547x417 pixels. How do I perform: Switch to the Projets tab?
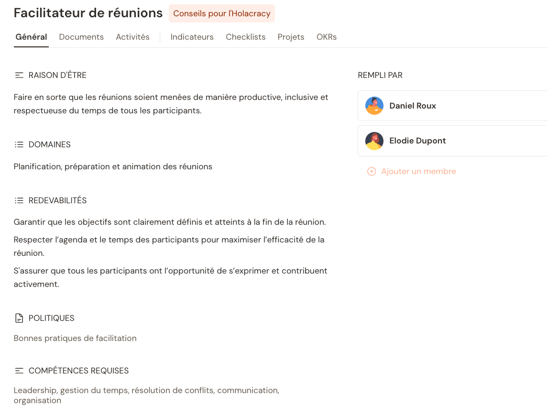[x=291, y=37]
